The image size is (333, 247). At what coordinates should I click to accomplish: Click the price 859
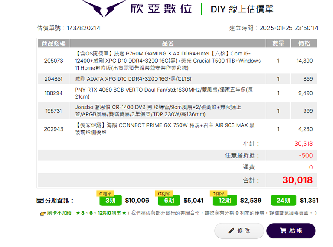tap(308, 79)
